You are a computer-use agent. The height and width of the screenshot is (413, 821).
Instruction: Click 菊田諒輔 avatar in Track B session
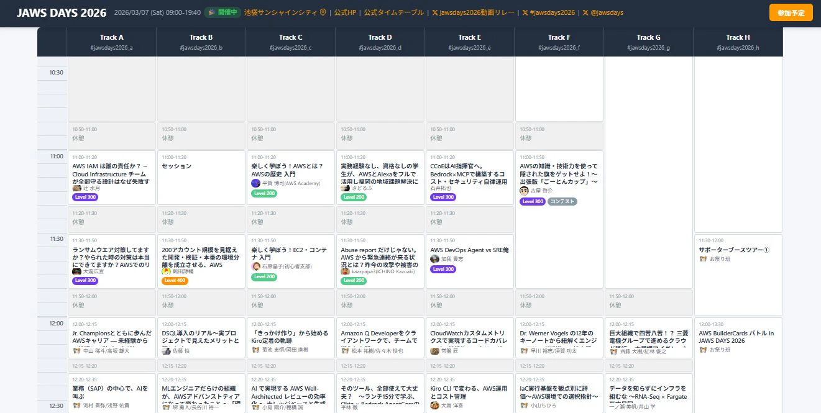167,271
